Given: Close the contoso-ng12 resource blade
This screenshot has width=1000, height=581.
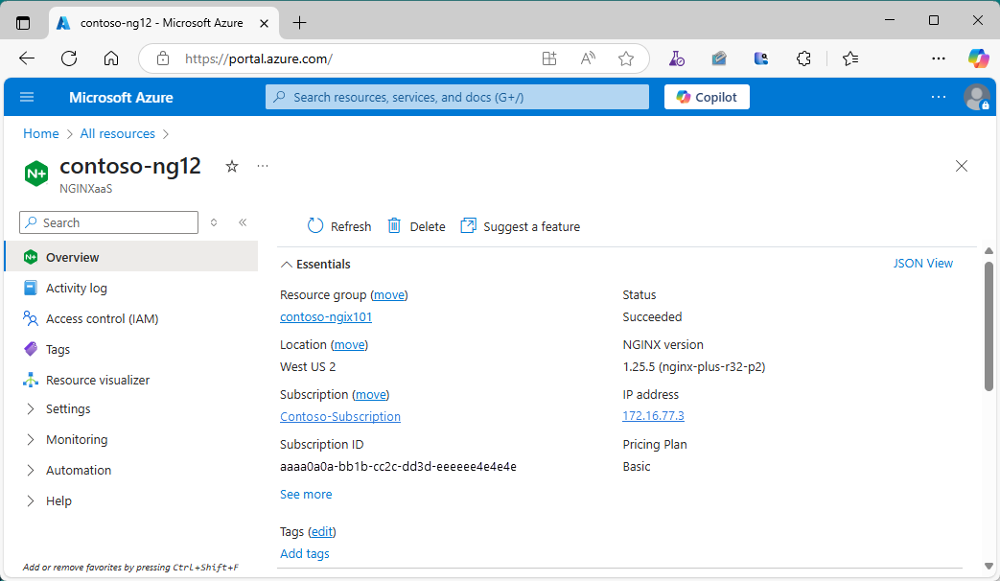Looking at the screenshot, I should coord(961,167).
